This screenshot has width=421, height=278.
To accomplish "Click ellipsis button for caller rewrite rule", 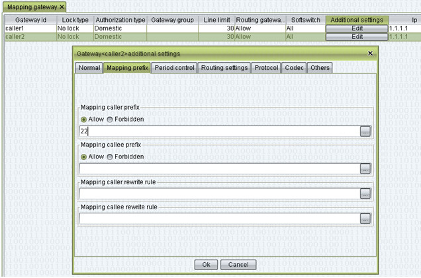I will [x=365, y=193].
